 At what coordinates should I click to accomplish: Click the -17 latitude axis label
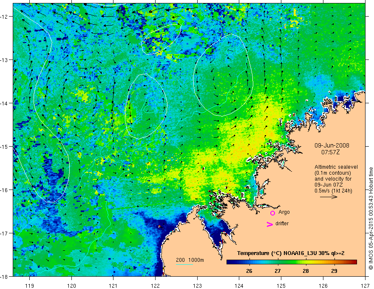[x=4, y=233]
